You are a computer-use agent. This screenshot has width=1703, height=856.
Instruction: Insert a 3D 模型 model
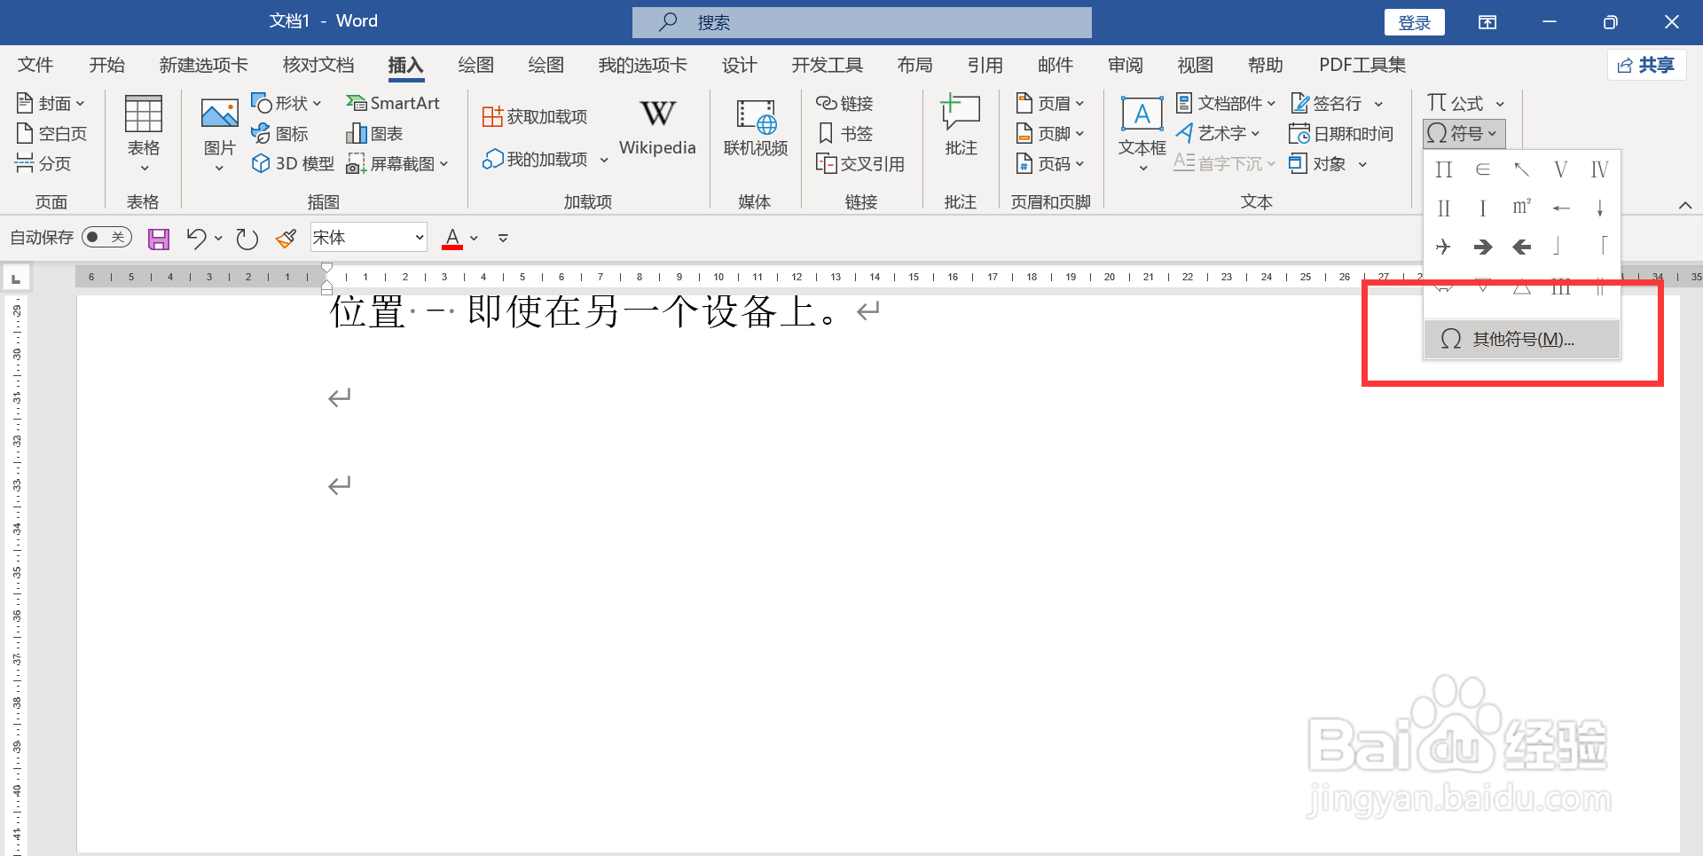click(x=293, y=164)
